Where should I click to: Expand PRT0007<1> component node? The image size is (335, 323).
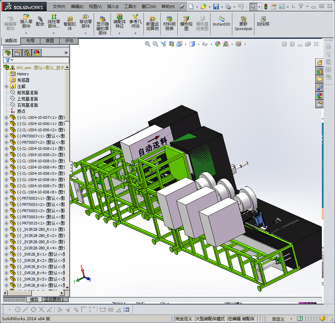[7, 136]
